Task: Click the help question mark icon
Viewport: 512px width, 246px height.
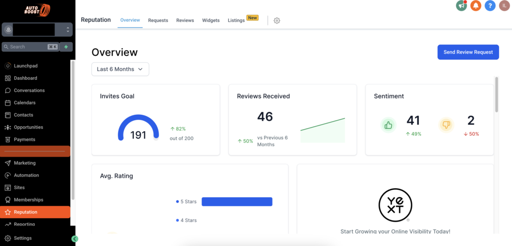Action: 490,5
